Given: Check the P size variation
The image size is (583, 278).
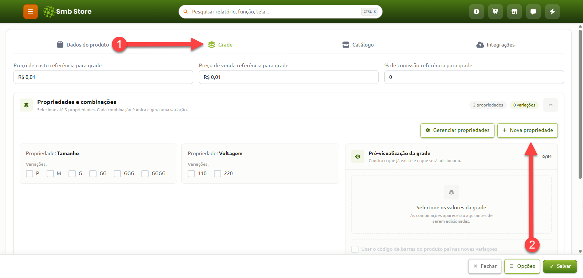Looking at the screenshot, I should tap(30, 174).
